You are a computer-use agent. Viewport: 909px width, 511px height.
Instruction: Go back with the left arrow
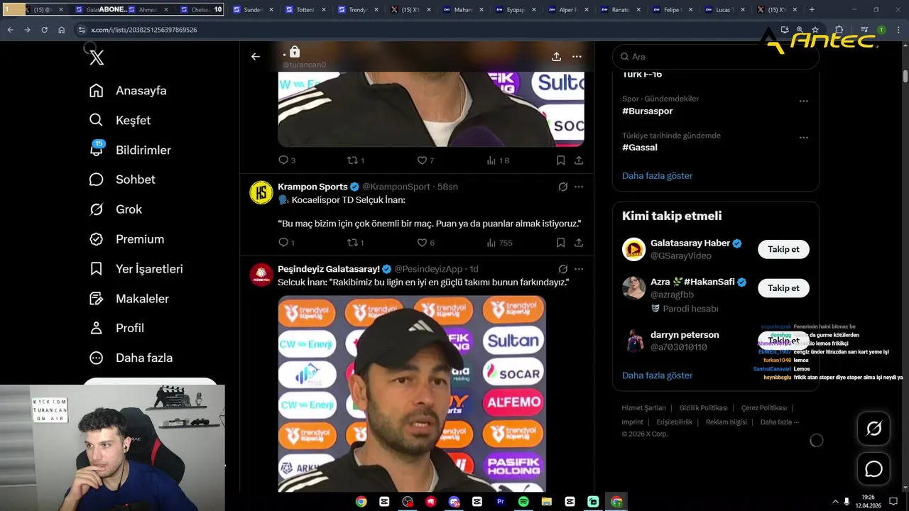[x=256, y=57]
